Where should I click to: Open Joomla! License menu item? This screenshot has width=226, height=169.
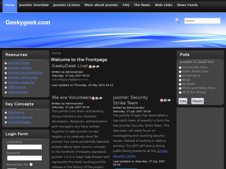[67, 5]
